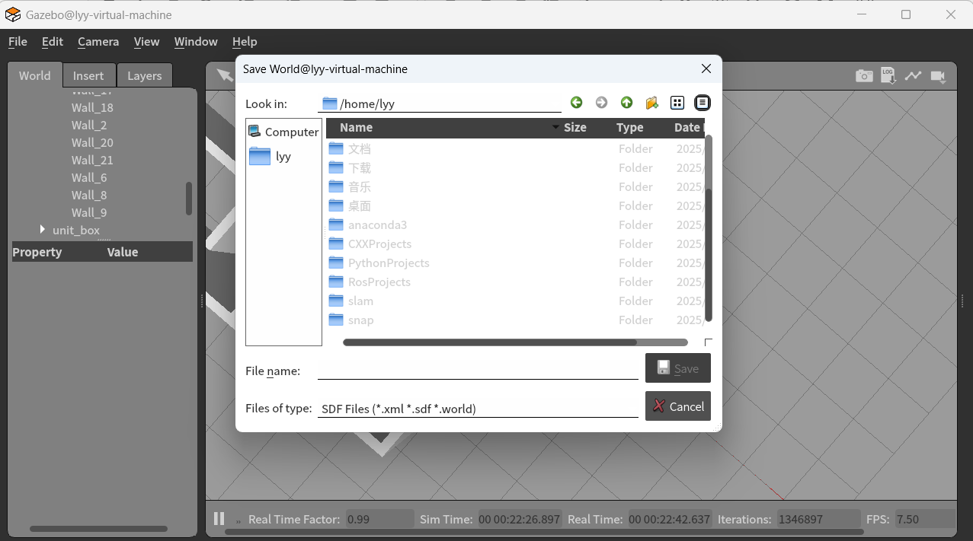Switch to the Layers tab
Viewport: 973px width, 541px height.
point(145,75)
